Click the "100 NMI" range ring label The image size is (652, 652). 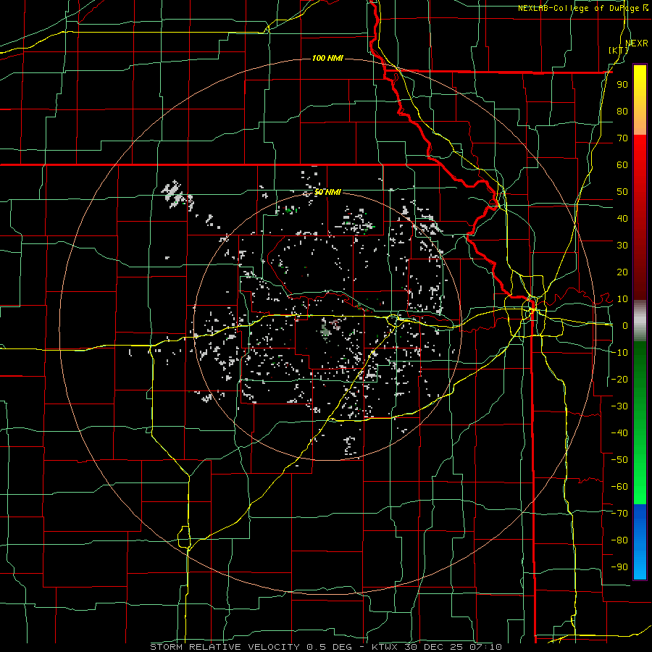(327, 58)
